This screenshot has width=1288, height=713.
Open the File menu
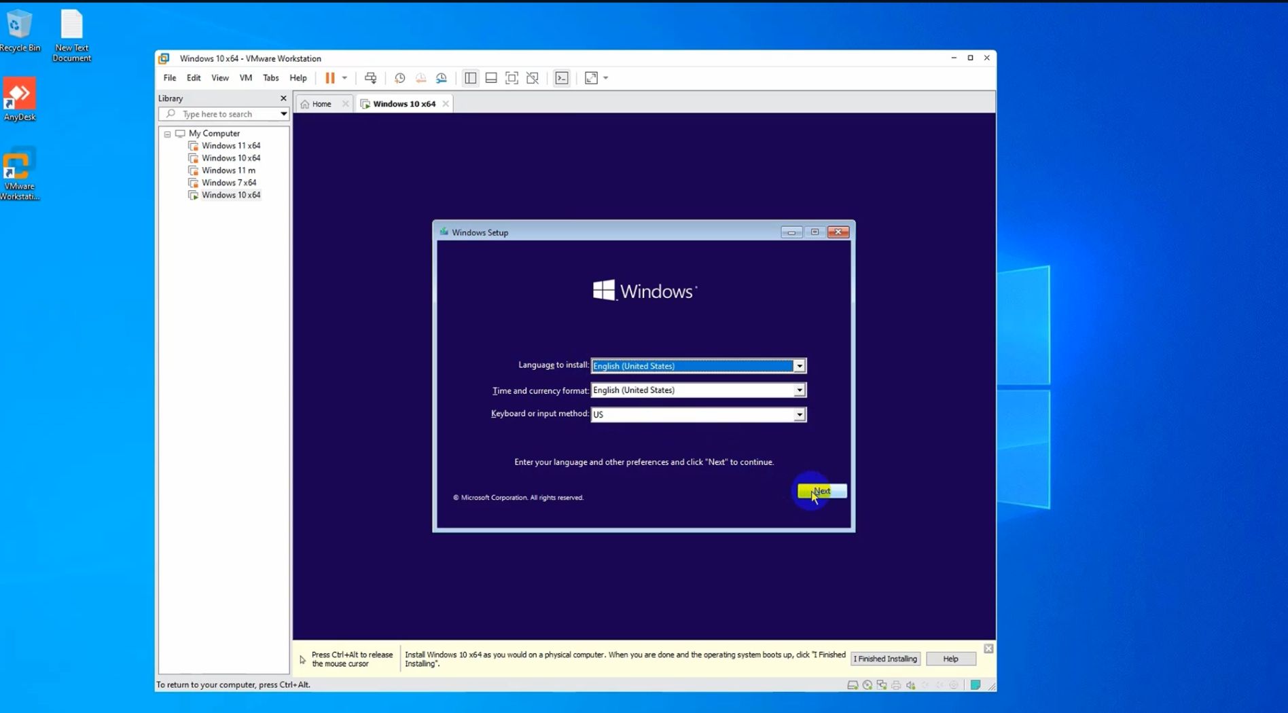[169, 77]
